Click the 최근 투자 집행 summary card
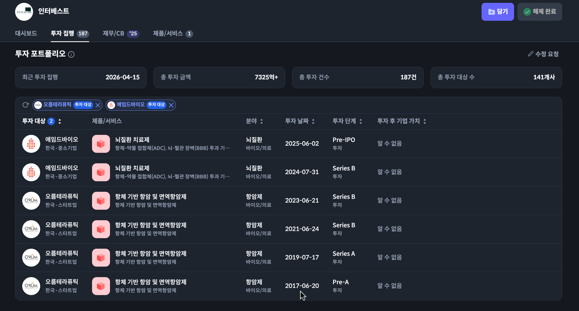579x311 pixels. coord(81,77)
